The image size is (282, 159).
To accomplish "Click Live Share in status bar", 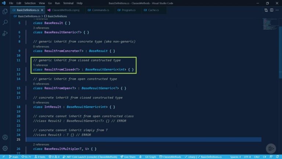I will tap(128, 157).
